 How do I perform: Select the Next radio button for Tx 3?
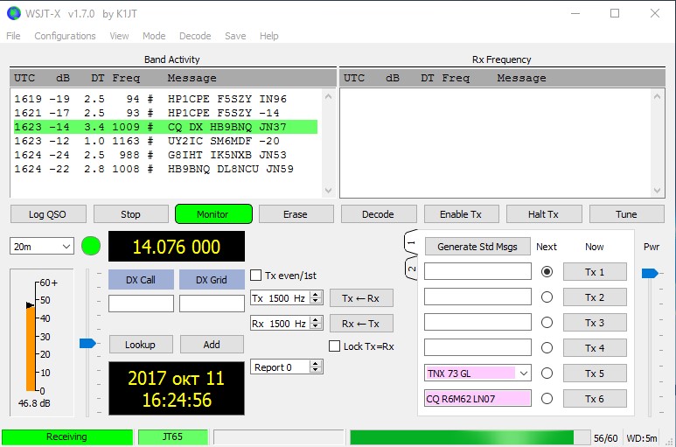click(547, 323)
